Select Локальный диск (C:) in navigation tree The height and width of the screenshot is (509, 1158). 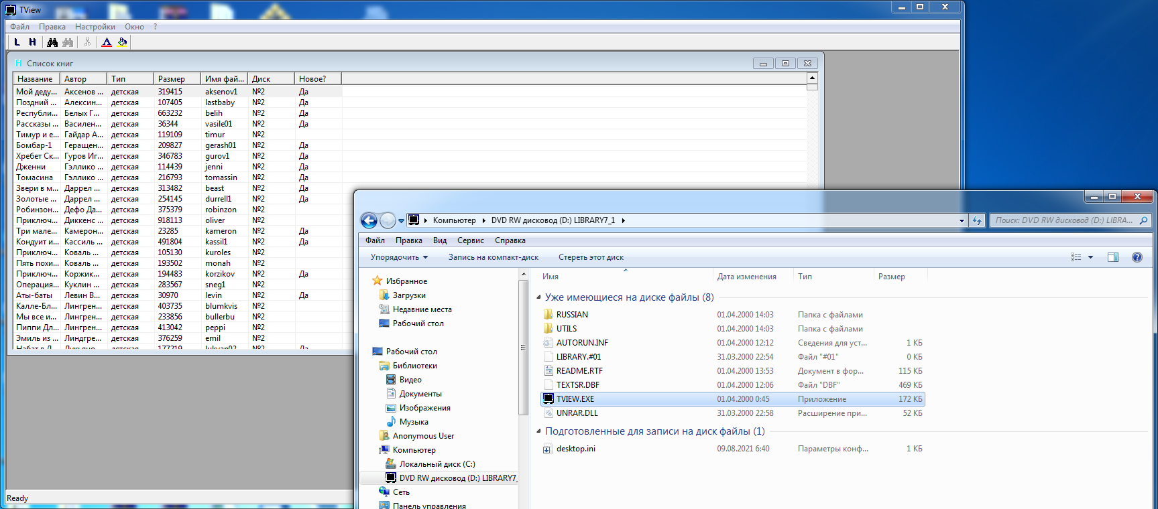(x=437, y=464)
